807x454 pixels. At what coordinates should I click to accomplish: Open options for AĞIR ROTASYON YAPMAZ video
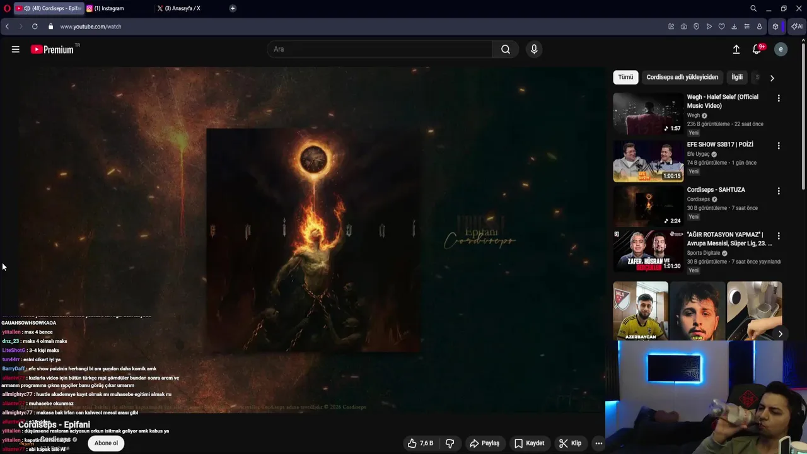[779, 236]
